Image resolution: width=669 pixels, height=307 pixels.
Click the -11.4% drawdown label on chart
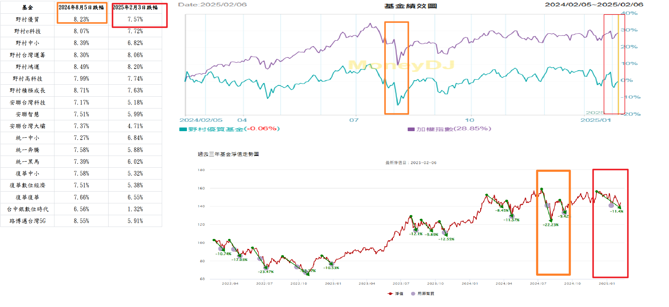(x=616, y=212)
